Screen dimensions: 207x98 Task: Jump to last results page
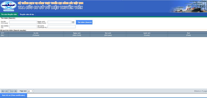[x=16, y=91]
